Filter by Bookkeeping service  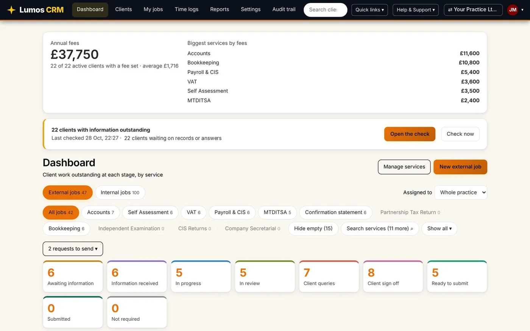[x=66, y=228]
